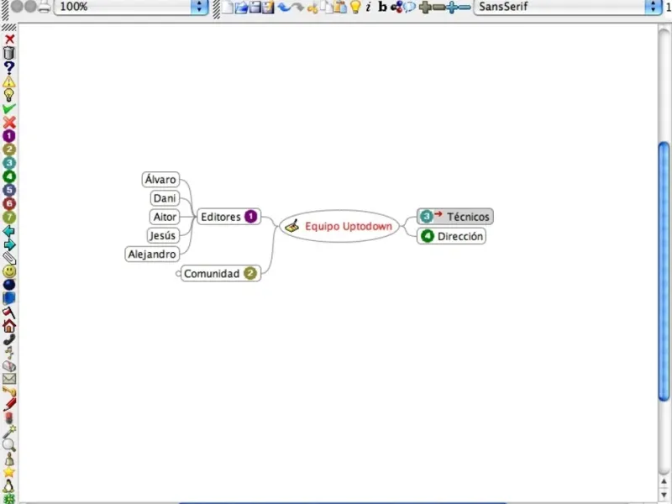The width and height of the screenshot is (672, 504).
Task: Add the bell icon in sidebar
Action: pyautogui.click(x=9, y=459)
